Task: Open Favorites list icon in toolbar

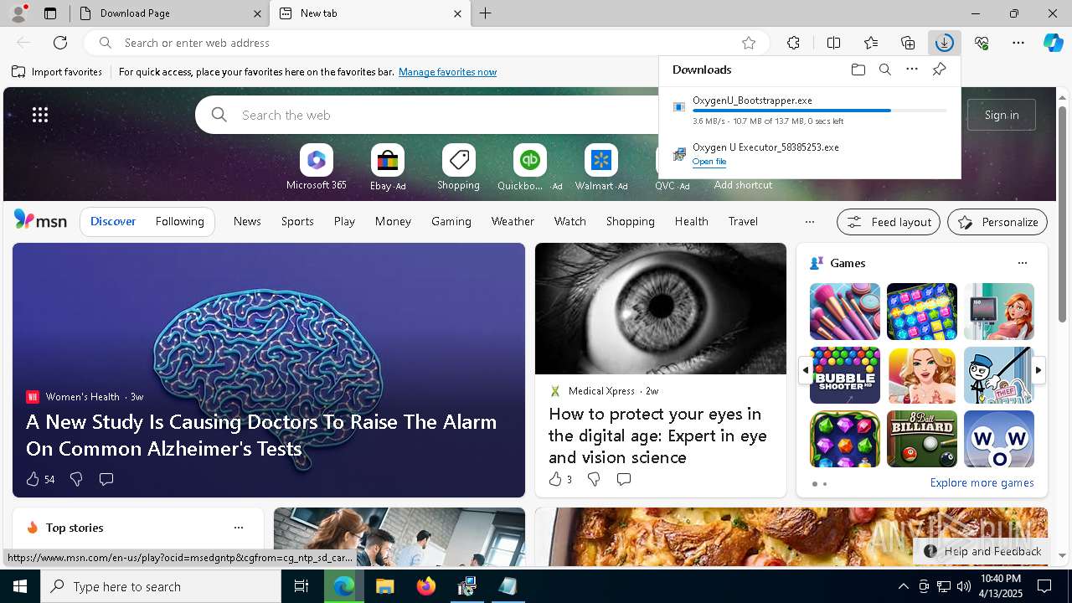Action: click(x=871, y=43)
